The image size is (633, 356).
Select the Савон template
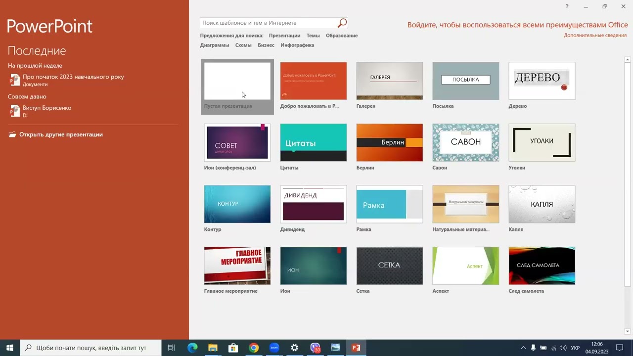[466, 148]
